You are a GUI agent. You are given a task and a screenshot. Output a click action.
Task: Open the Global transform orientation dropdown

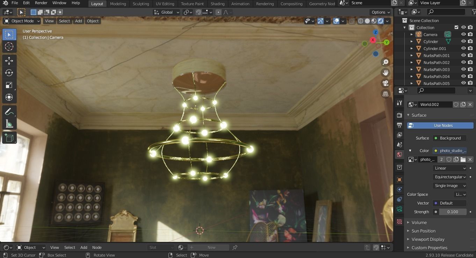point(167,12)
